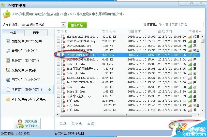Click the 全选 link
This screenshot has height=137, width=207.
coord(63,124)
